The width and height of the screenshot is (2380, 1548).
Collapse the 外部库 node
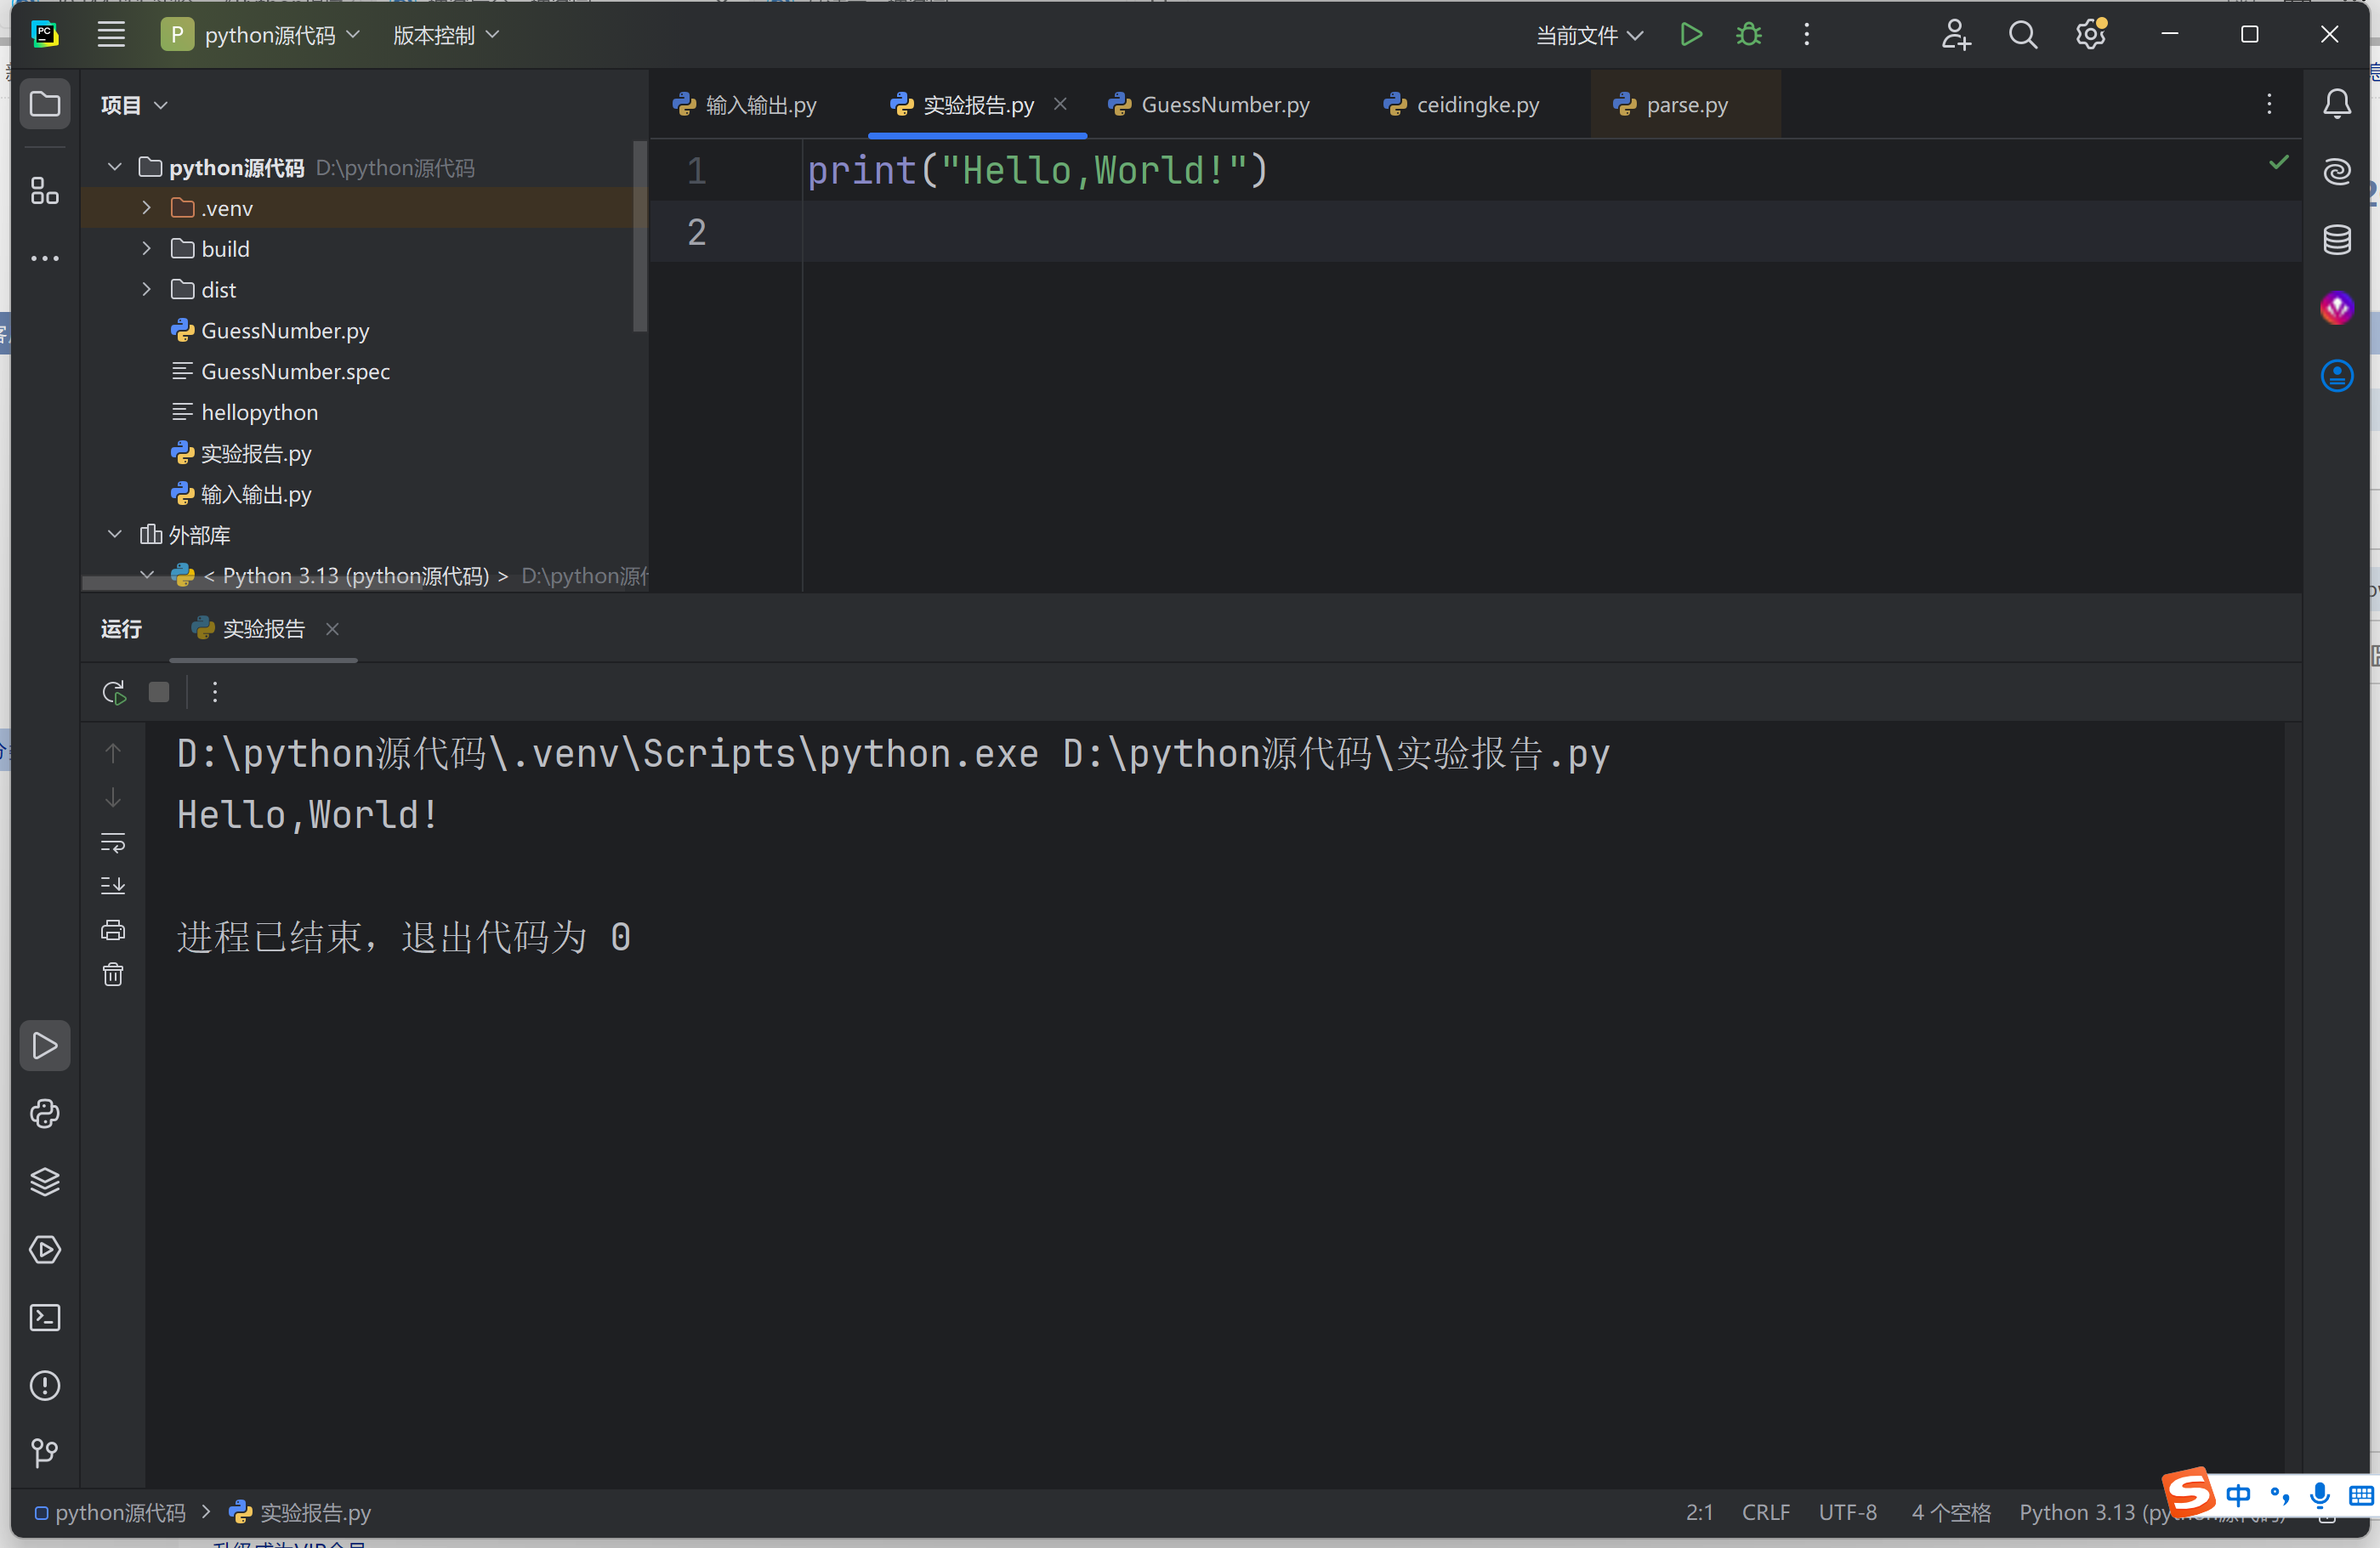coord(115,535)
